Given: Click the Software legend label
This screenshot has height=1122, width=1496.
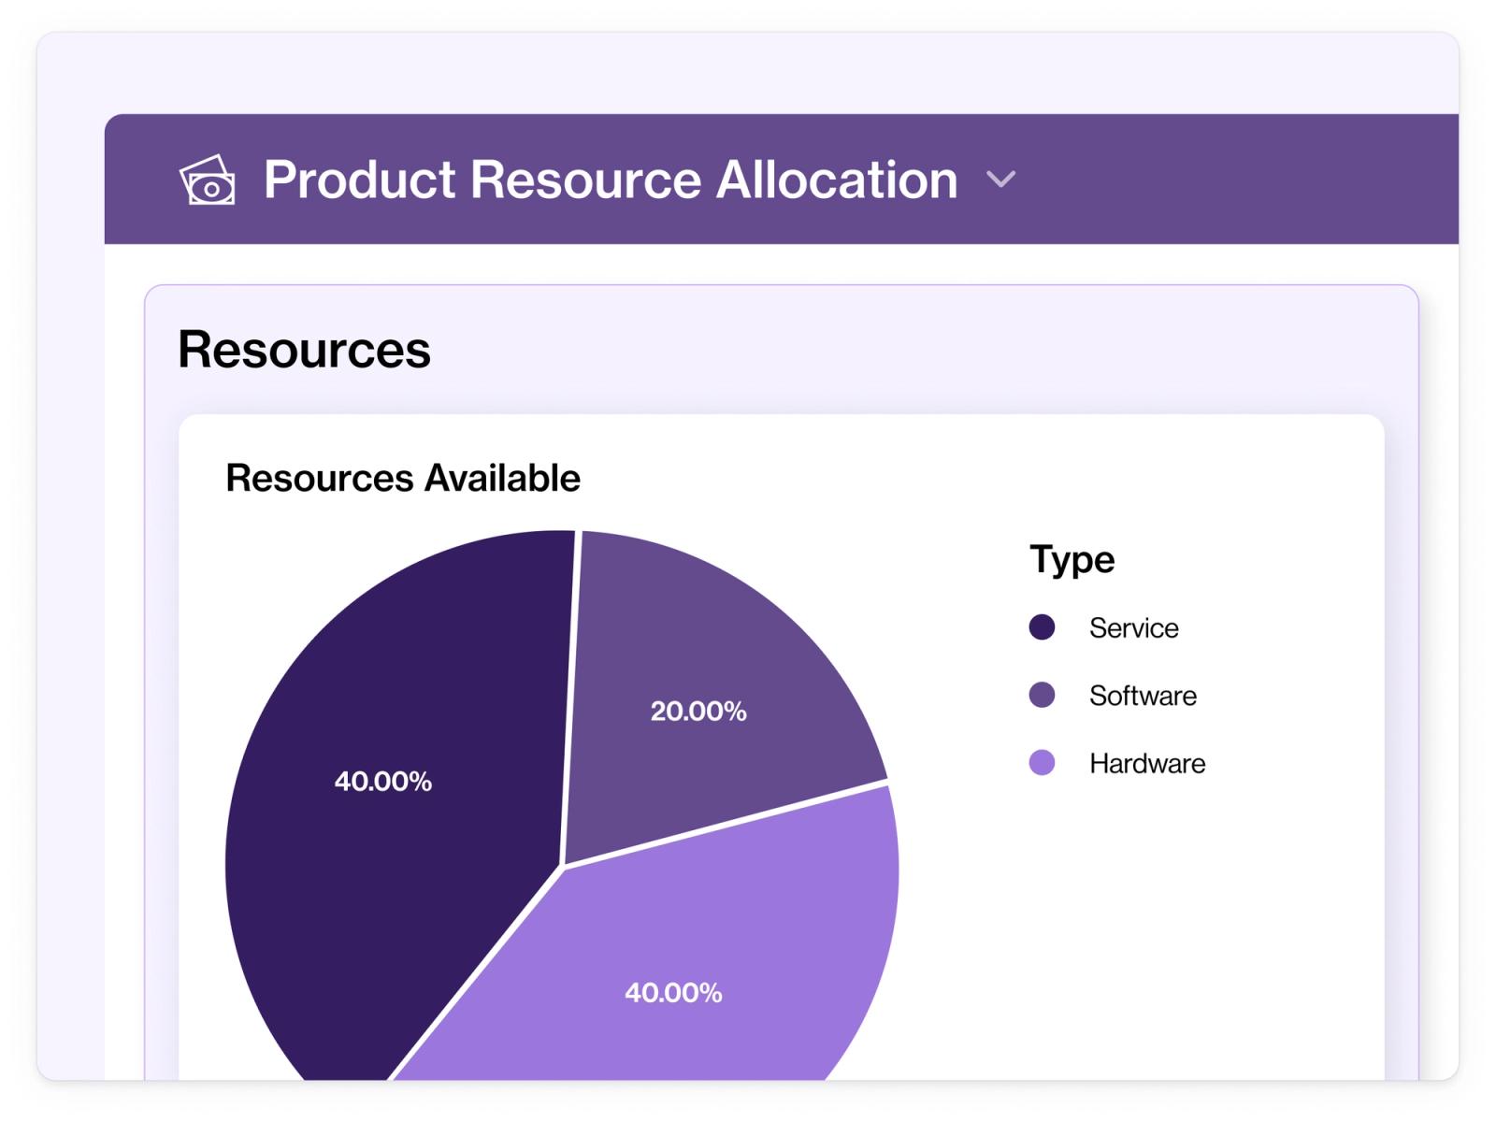Looking at the screenshot, I should tap(1143, 696).
